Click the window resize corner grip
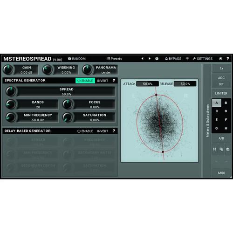 [x=231, y=177]
